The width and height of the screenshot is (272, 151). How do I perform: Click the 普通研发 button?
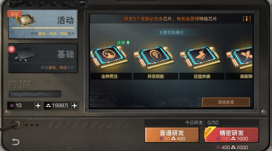172,135
